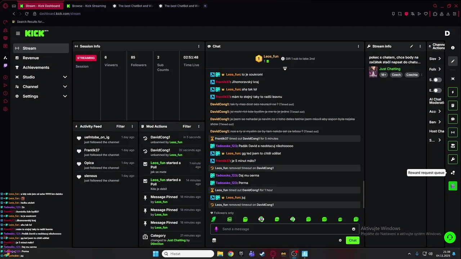Click the broadcast signal icon in right rail

point(453,132)
